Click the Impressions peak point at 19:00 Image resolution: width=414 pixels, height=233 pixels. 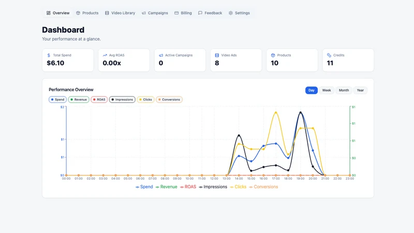tap(301, 113)
